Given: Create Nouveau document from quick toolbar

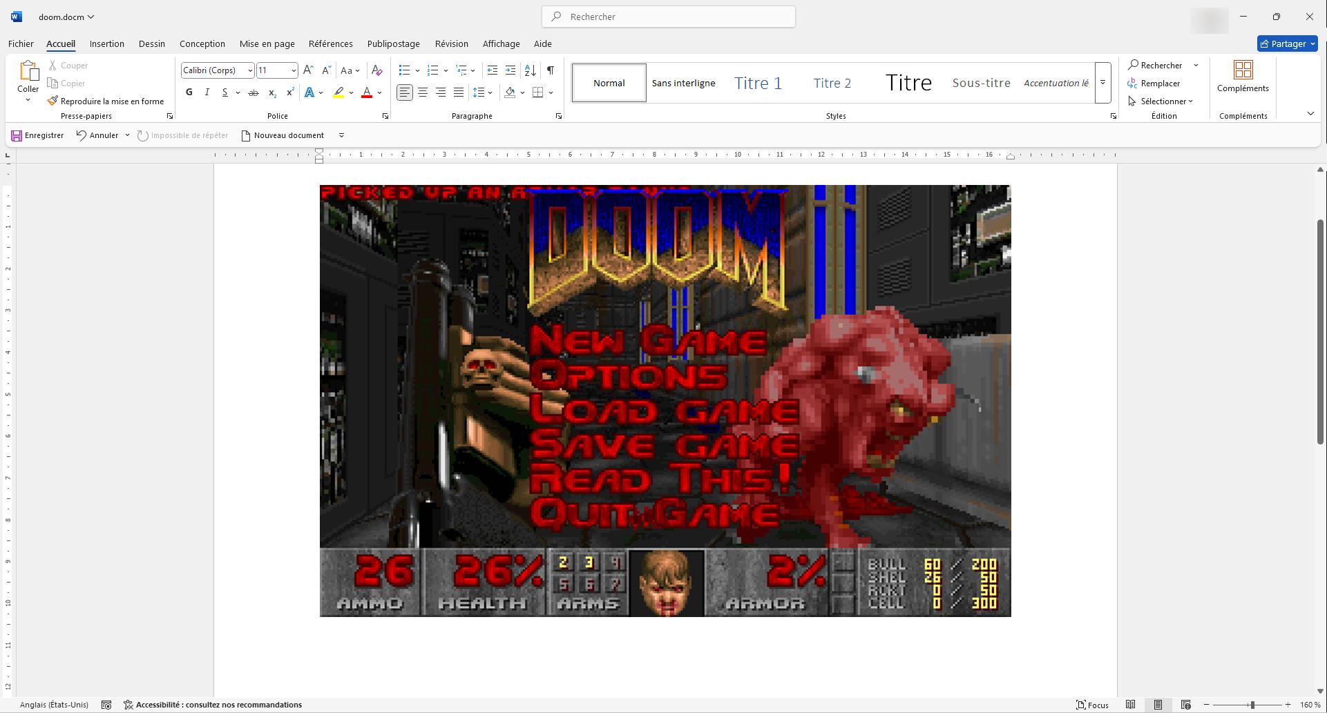Looking at the screenshot, I should tap(283, 135).
